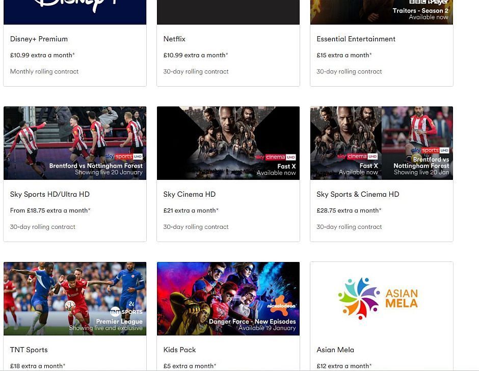
Task: Click '30-day rolling contract' under Sky Sports & Cinema HD
Action: [349, 227]
